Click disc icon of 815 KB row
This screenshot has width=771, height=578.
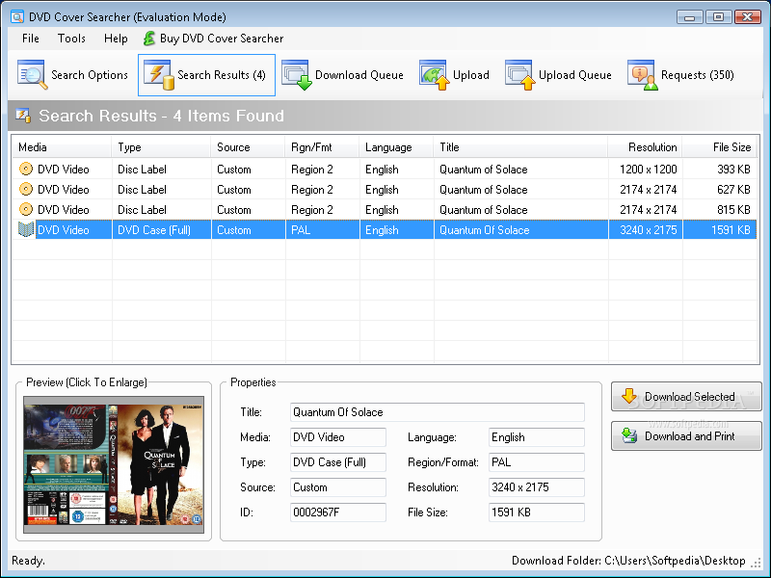click(x=26, y=209)
